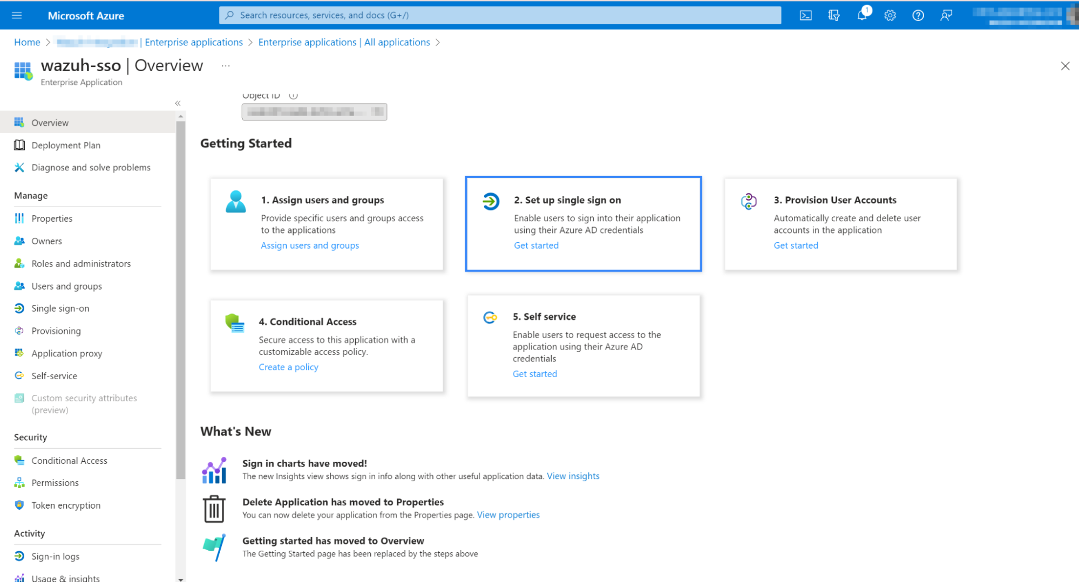Select Overview in sidebar
Image resolution: width=1079 pixels, height=582 pixels.
pyautogui.click(x=87, y=122)
